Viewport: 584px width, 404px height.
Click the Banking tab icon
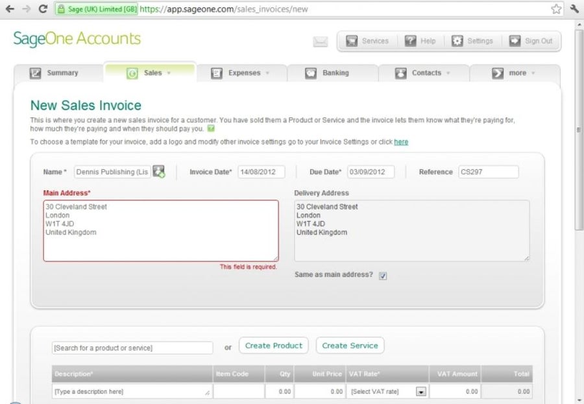[x=311, y=73]
